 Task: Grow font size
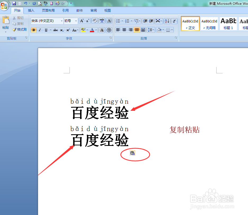[x=82, y=21]
